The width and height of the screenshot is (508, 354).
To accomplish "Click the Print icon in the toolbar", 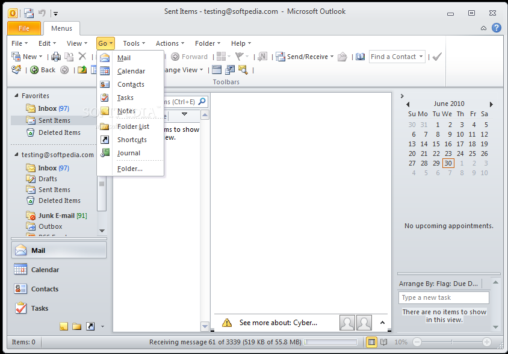I will pos(56,57).
